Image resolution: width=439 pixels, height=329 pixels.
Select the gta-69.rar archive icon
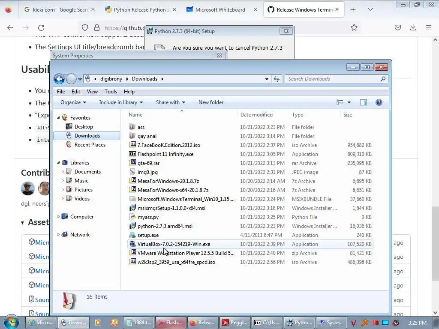(132, 163)
